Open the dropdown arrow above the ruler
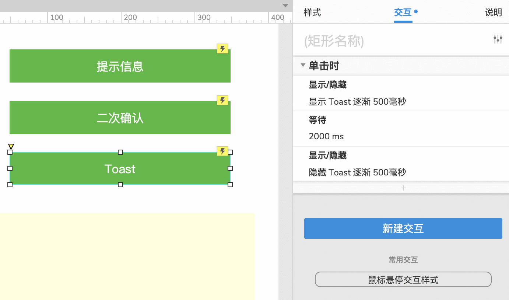Image resolution: width=509 pixels, height=300 pixels. (x=285, y=6)
